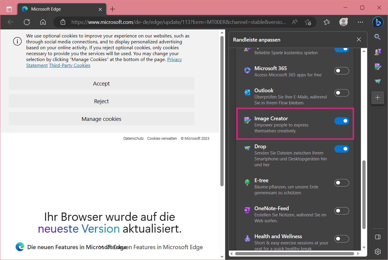
Task: Click the sidebar panel vertical scrollbar thumb
Action: [364, 195]
